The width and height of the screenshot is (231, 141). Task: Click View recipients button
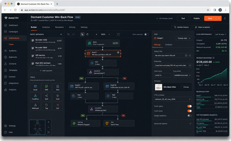coord(202,27)
